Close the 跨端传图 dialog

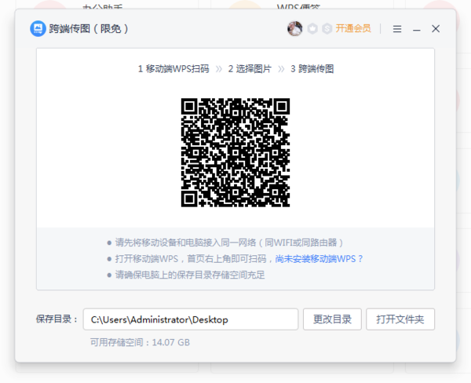coord(436,29)
